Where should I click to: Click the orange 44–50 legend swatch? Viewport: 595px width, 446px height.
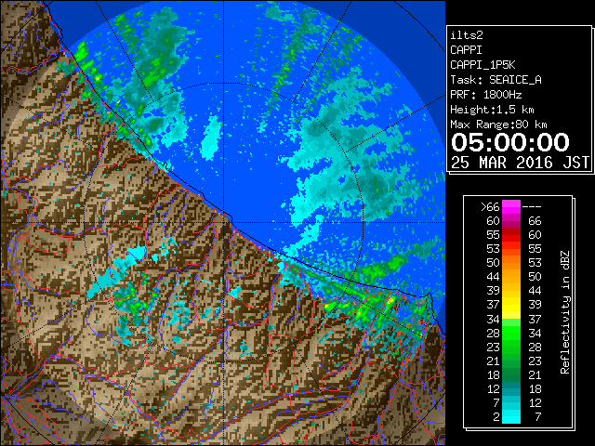tap(511, 277)
